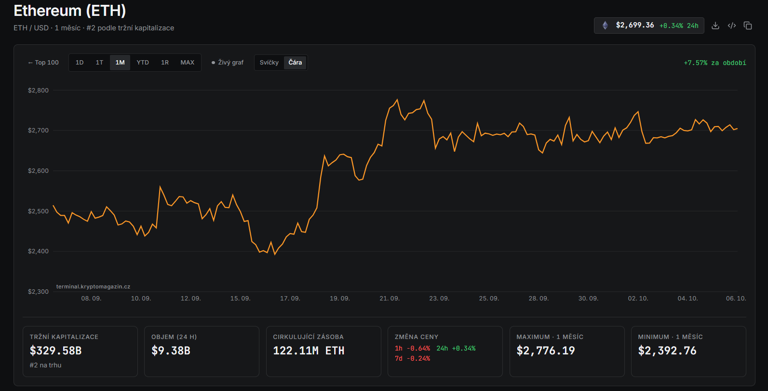Screen dimensions: 768x391
Task: Switch chart type to Čára
Action: pyautogui.click(x=295, y=63)
